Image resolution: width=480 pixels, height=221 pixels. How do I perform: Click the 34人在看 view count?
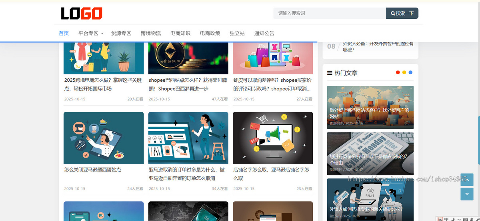click(x=220, y=189)
